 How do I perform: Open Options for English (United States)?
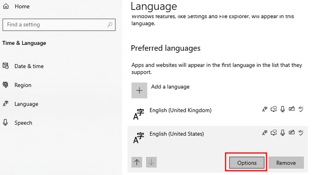pos(247,163)
